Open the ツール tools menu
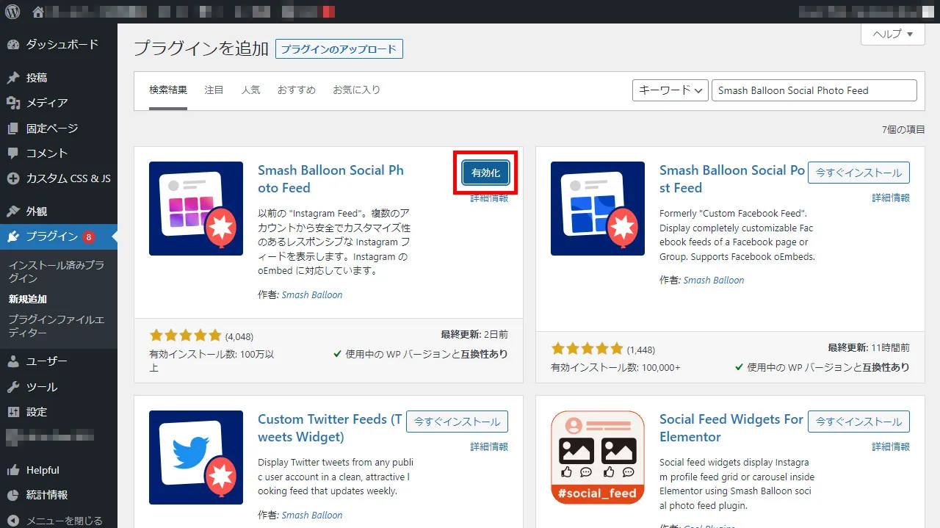 click(x=41, y=387)
